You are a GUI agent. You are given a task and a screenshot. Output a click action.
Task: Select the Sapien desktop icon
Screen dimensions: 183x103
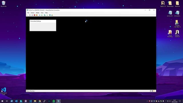click(163, 4)
